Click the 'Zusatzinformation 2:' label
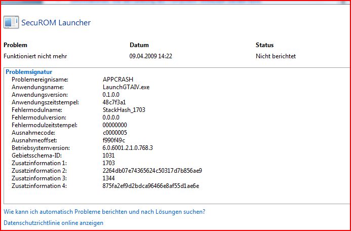The height and width of the screenshot is (231, 351). pyautogui.click(x=39, y=171)
